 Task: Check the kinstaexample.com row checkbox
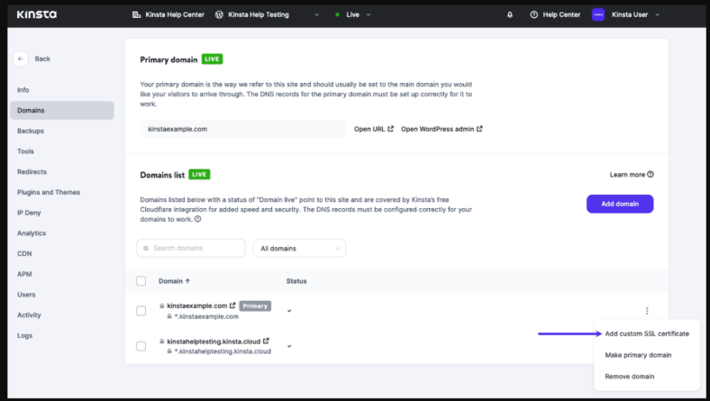tap(141, 311)
